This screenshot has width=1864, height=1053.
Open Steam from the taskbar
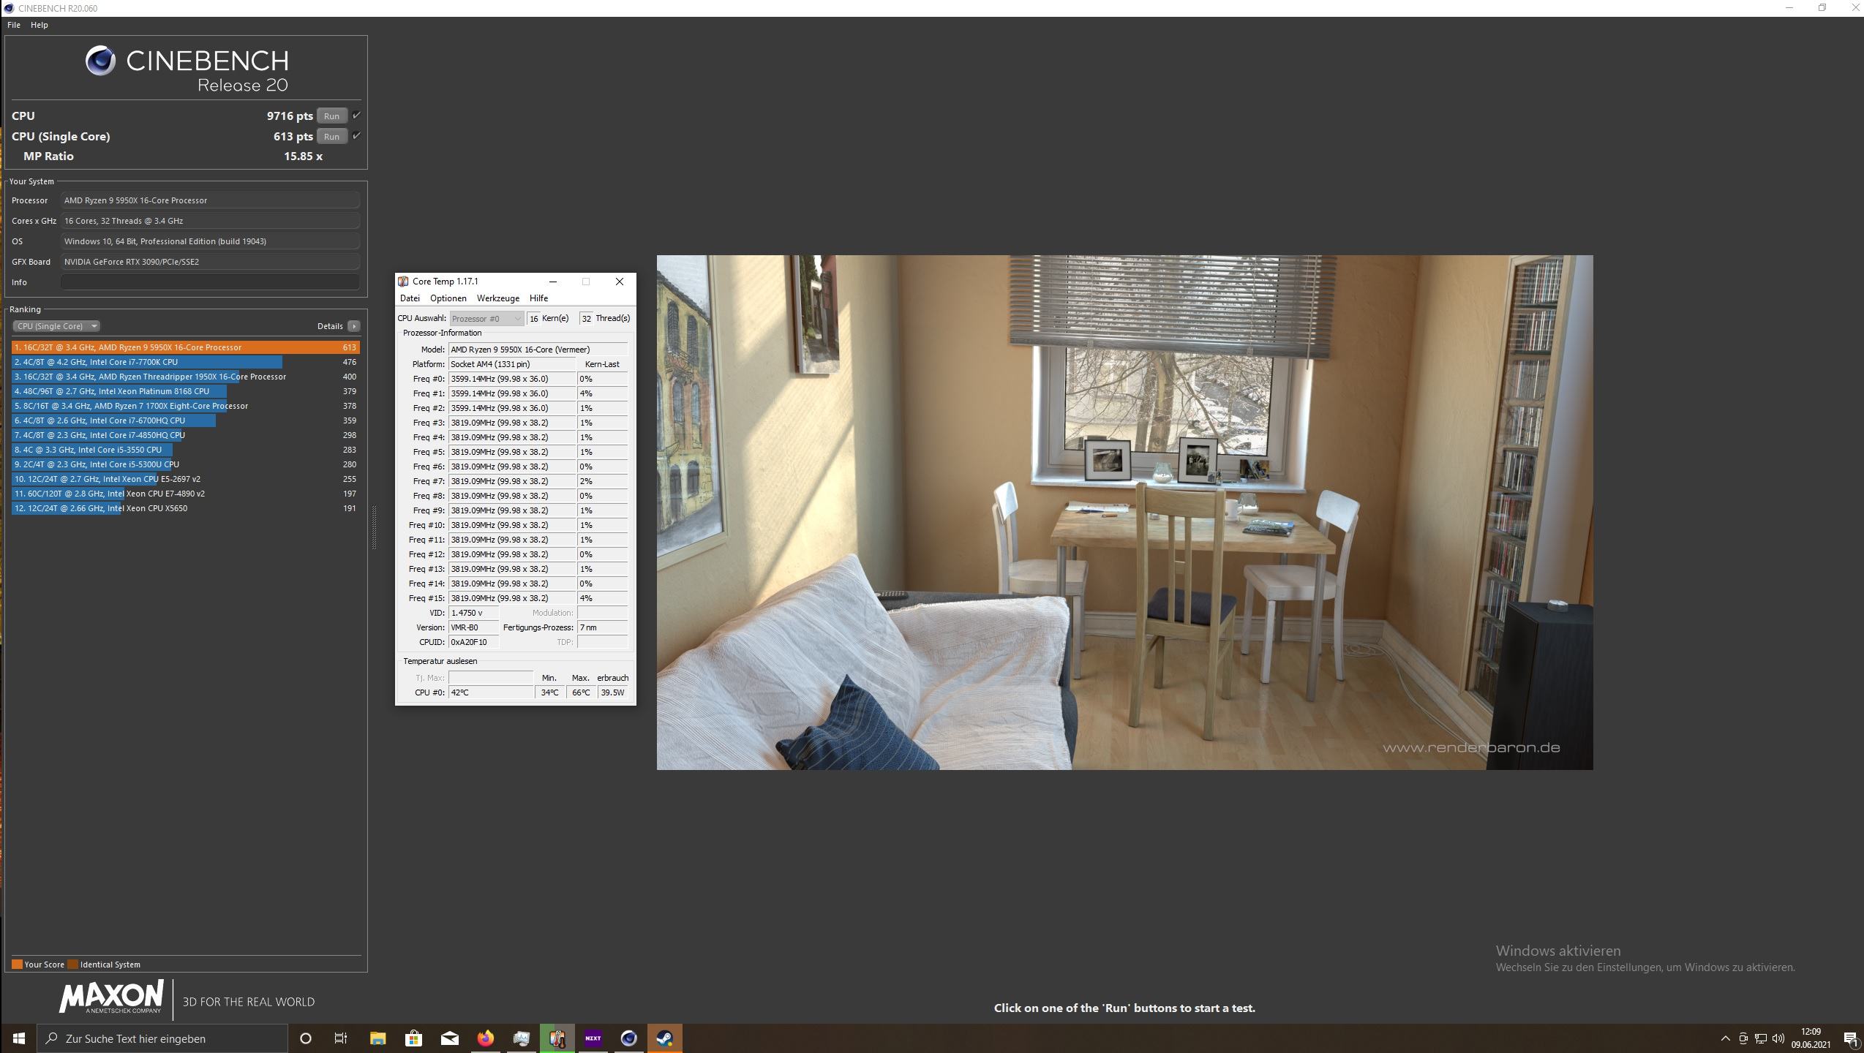coord(664,1038)
